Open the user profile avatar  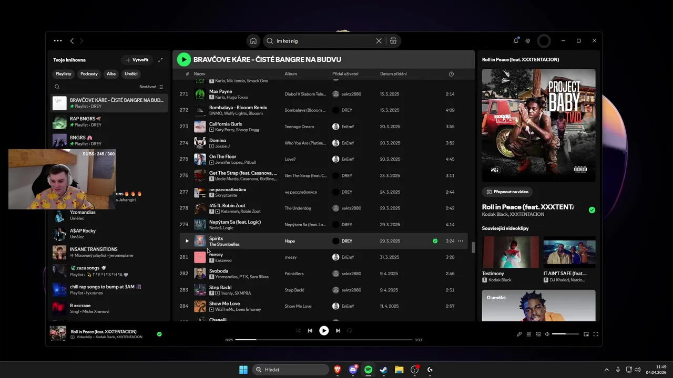click(x=544, y=41)
